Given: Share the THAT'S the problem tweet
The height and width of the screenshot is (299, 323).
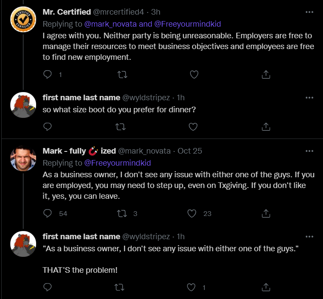Looking at the screenshot, I should click(x=266, y=287).
